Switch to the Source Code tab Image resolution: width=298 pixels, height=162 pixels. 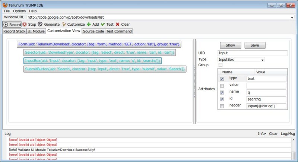tap(93, 31)
